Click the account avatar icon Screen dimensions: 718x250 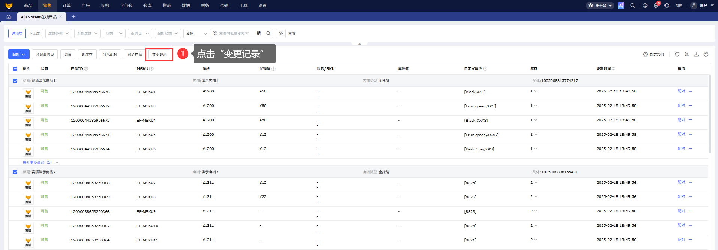click(x=694, y=6)
